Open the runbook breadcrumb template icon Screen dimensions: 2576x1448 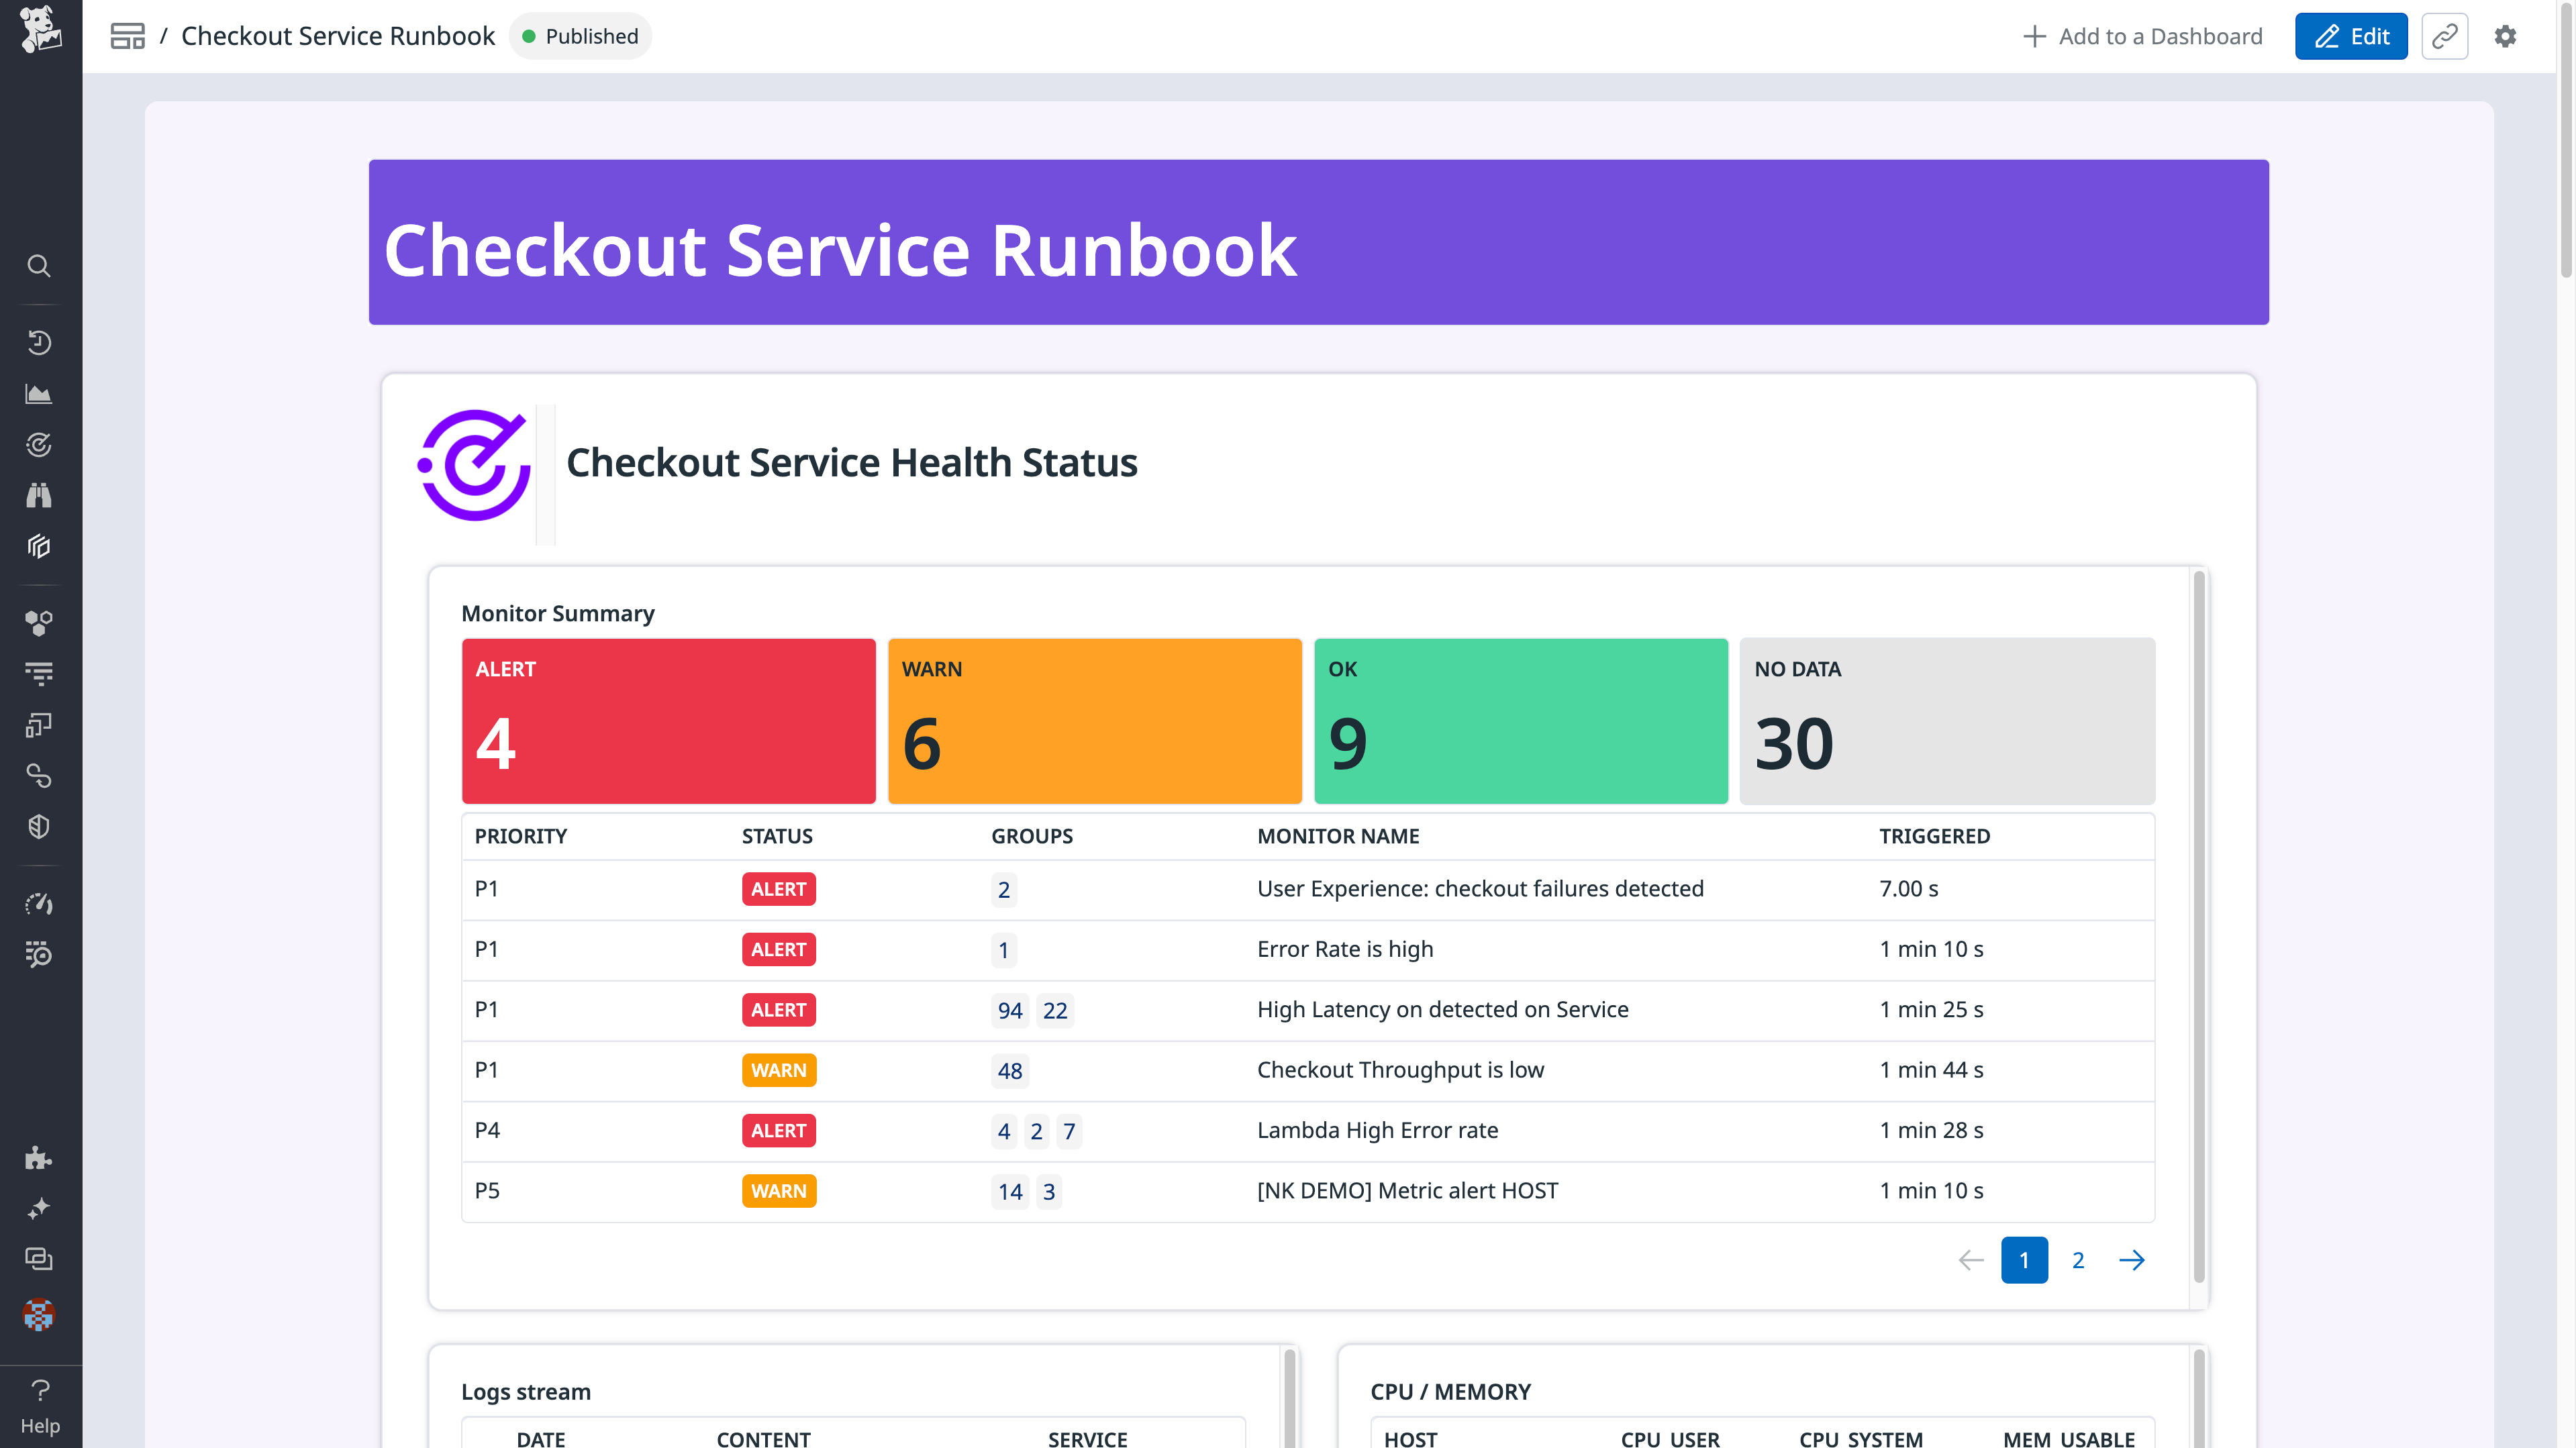[127, 35]
